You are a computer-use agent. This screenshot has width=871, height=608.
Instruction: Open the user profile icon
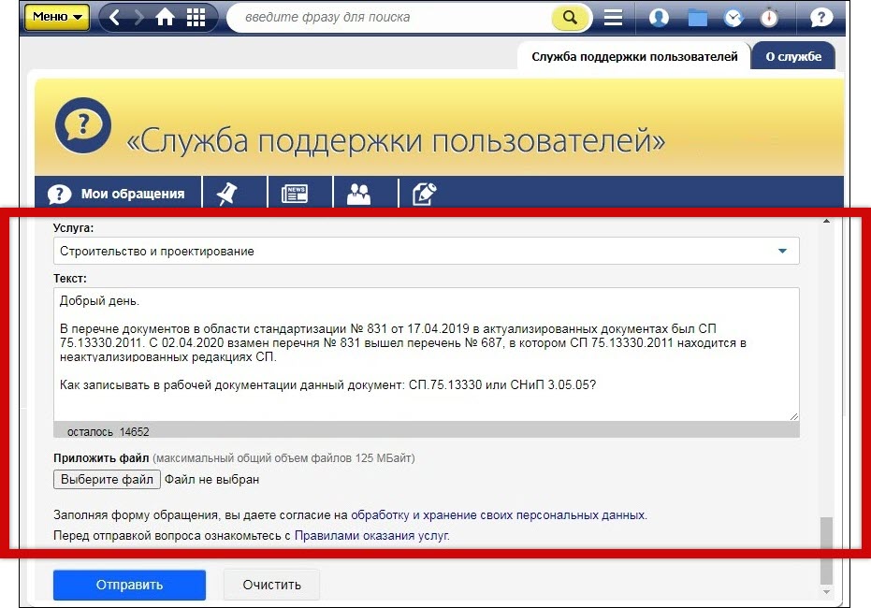[659, 18]
